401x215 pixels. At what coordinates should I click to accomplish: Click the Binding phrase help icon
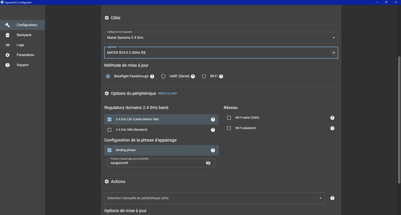point(213,150)
